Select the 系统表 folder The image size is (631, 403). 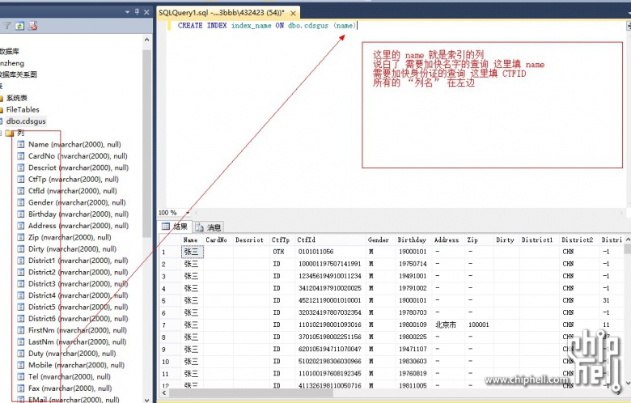click(x=17, y=98)
